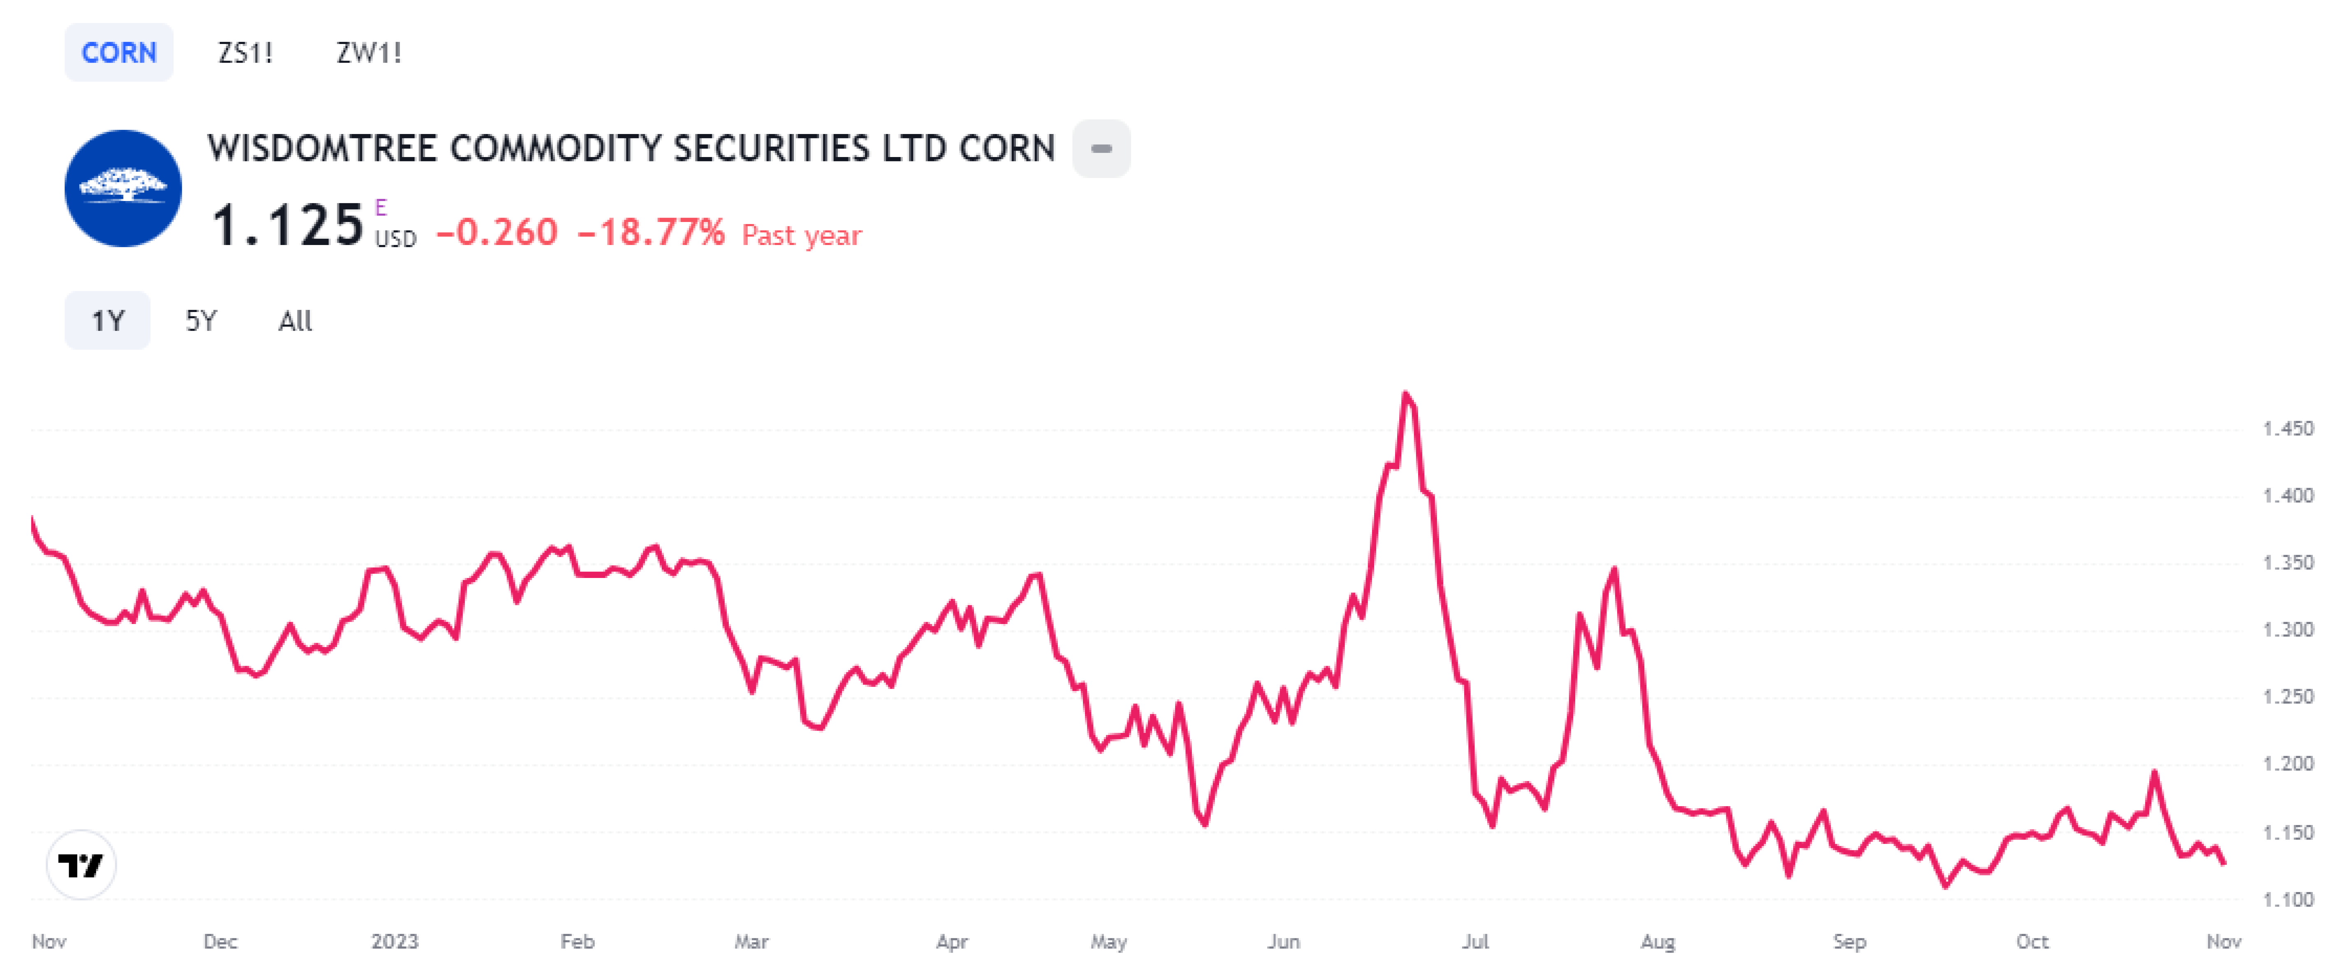
Task: Switch chart range to 5Y
Action: point(202,320)
